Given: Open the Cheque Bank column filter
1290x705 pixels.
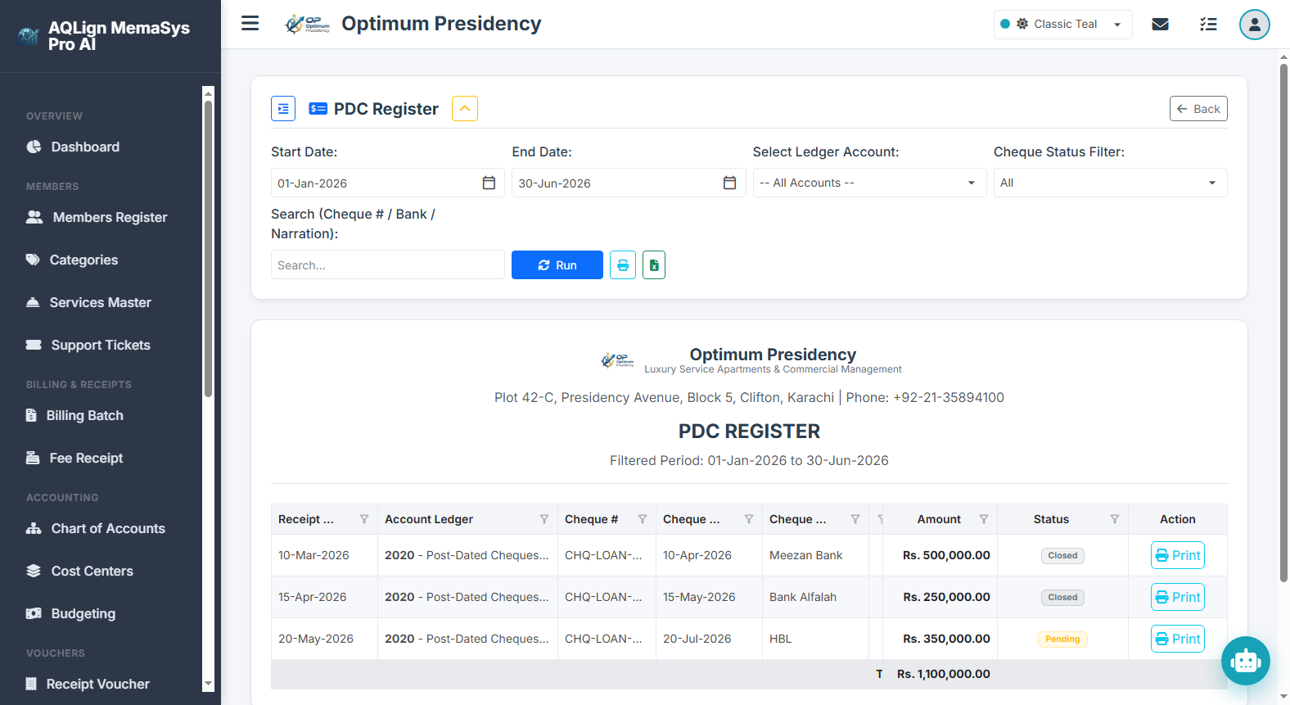Looking at the screenshot, I should coord(855,519).
